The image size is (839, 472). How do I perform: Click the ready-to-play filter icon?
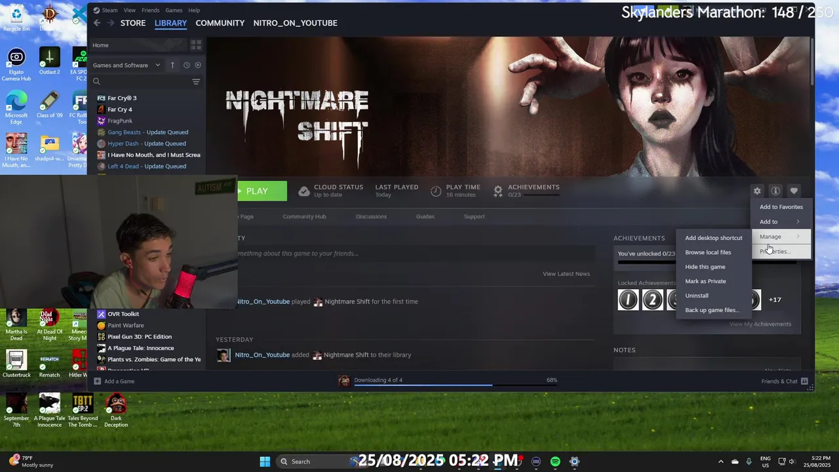pos(198,65)
